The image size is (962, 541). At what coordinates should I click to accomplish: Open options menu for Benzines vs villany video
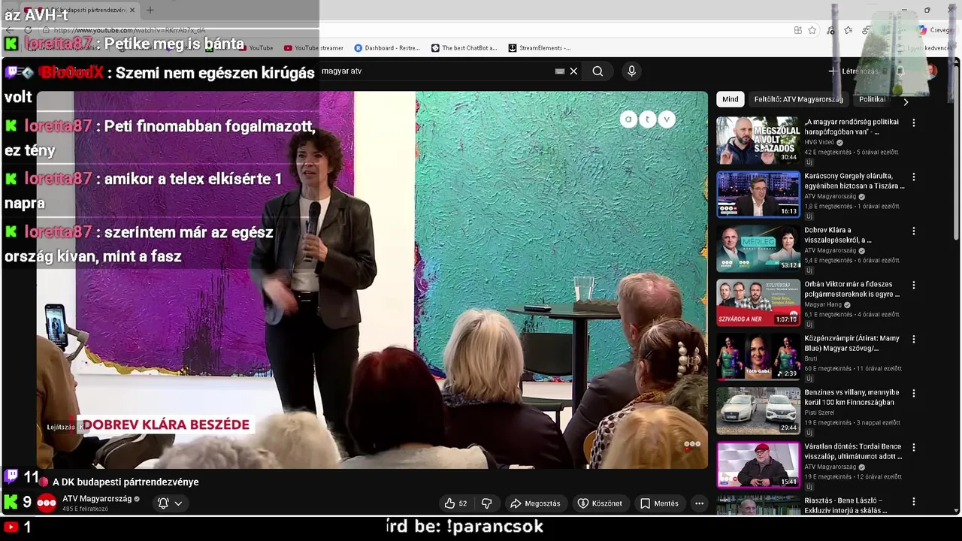914,393
